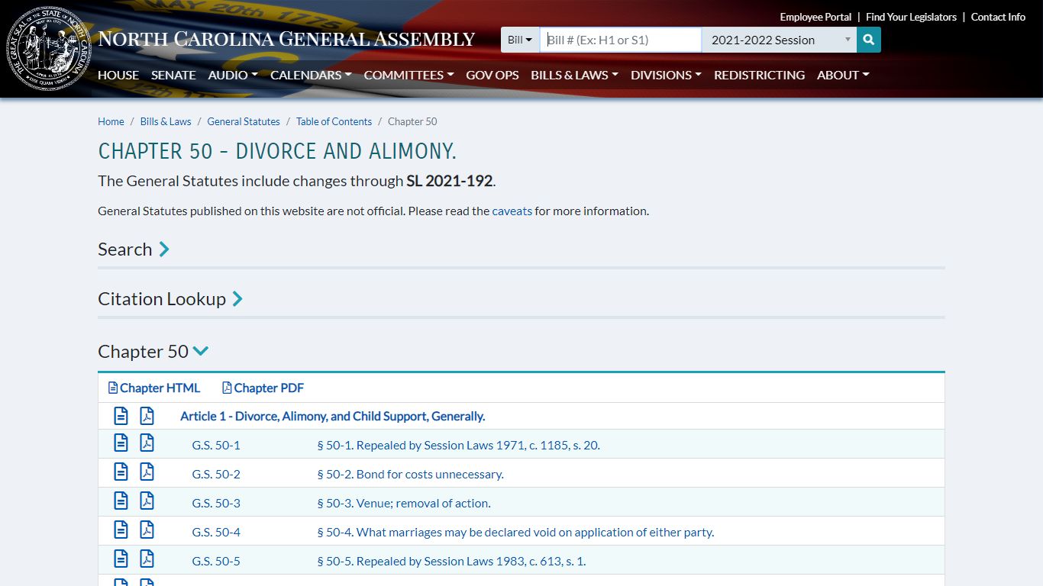Image resolution: width=1043 pixels, height=586 pixels.
Task: Click 'Chapter 50 - Divorce and Alimony' heading
Action: click(277, 151)
